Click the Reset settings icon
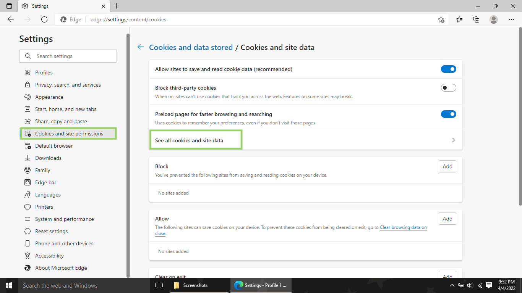This screenshot has width=522, height=293. (x=28, y=231)
